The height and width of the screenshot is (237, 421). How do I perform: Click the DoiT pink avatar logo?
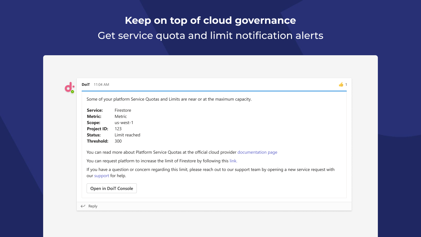pos(68,87)
